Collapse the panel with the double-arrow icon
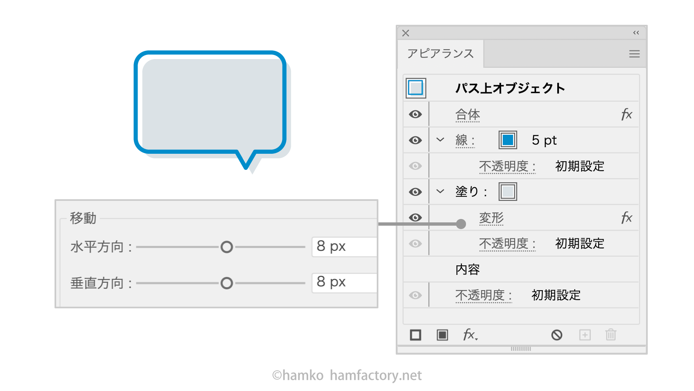 [636, 33]
